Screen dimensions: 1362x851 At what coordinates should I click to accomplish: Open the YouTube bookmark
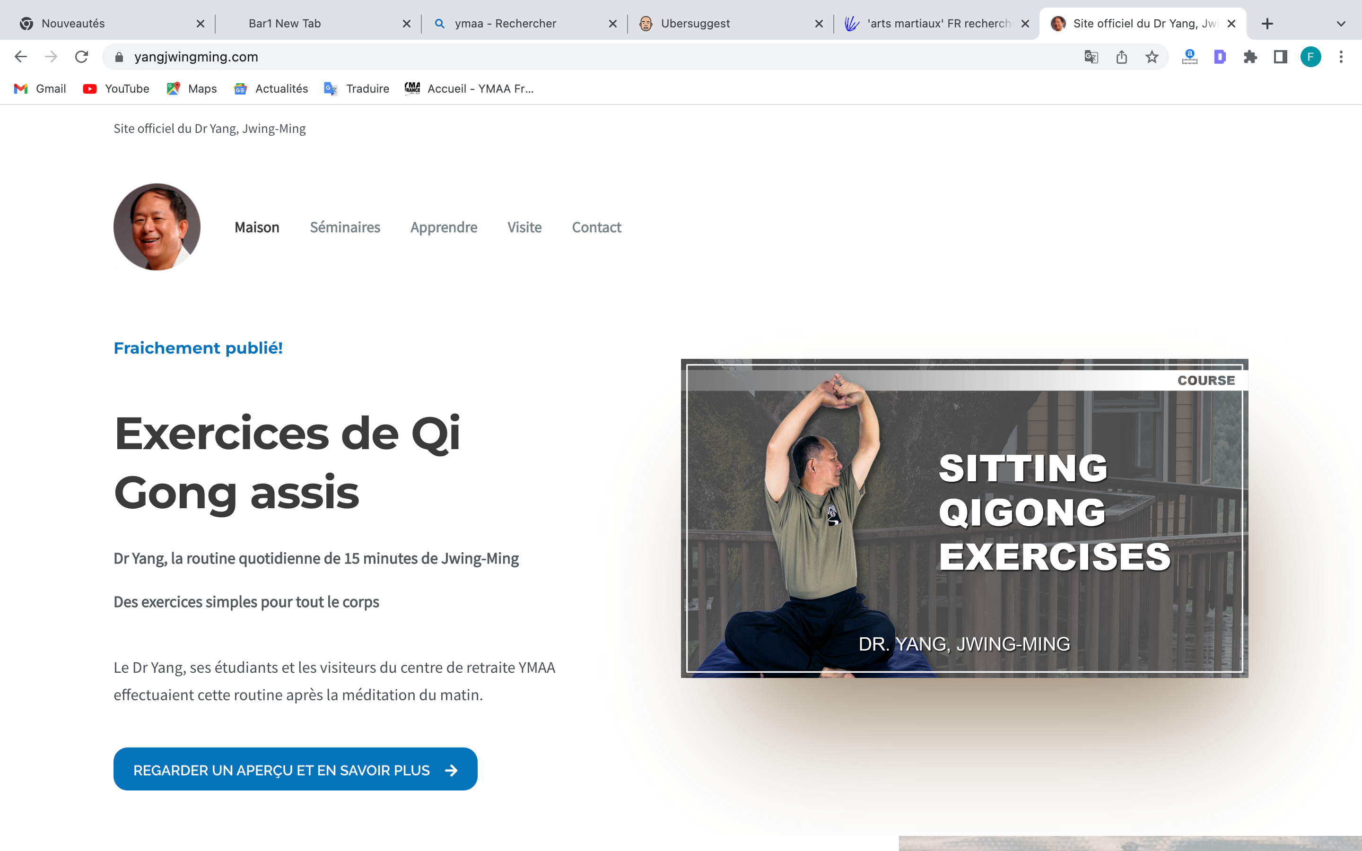click(116, 89)
